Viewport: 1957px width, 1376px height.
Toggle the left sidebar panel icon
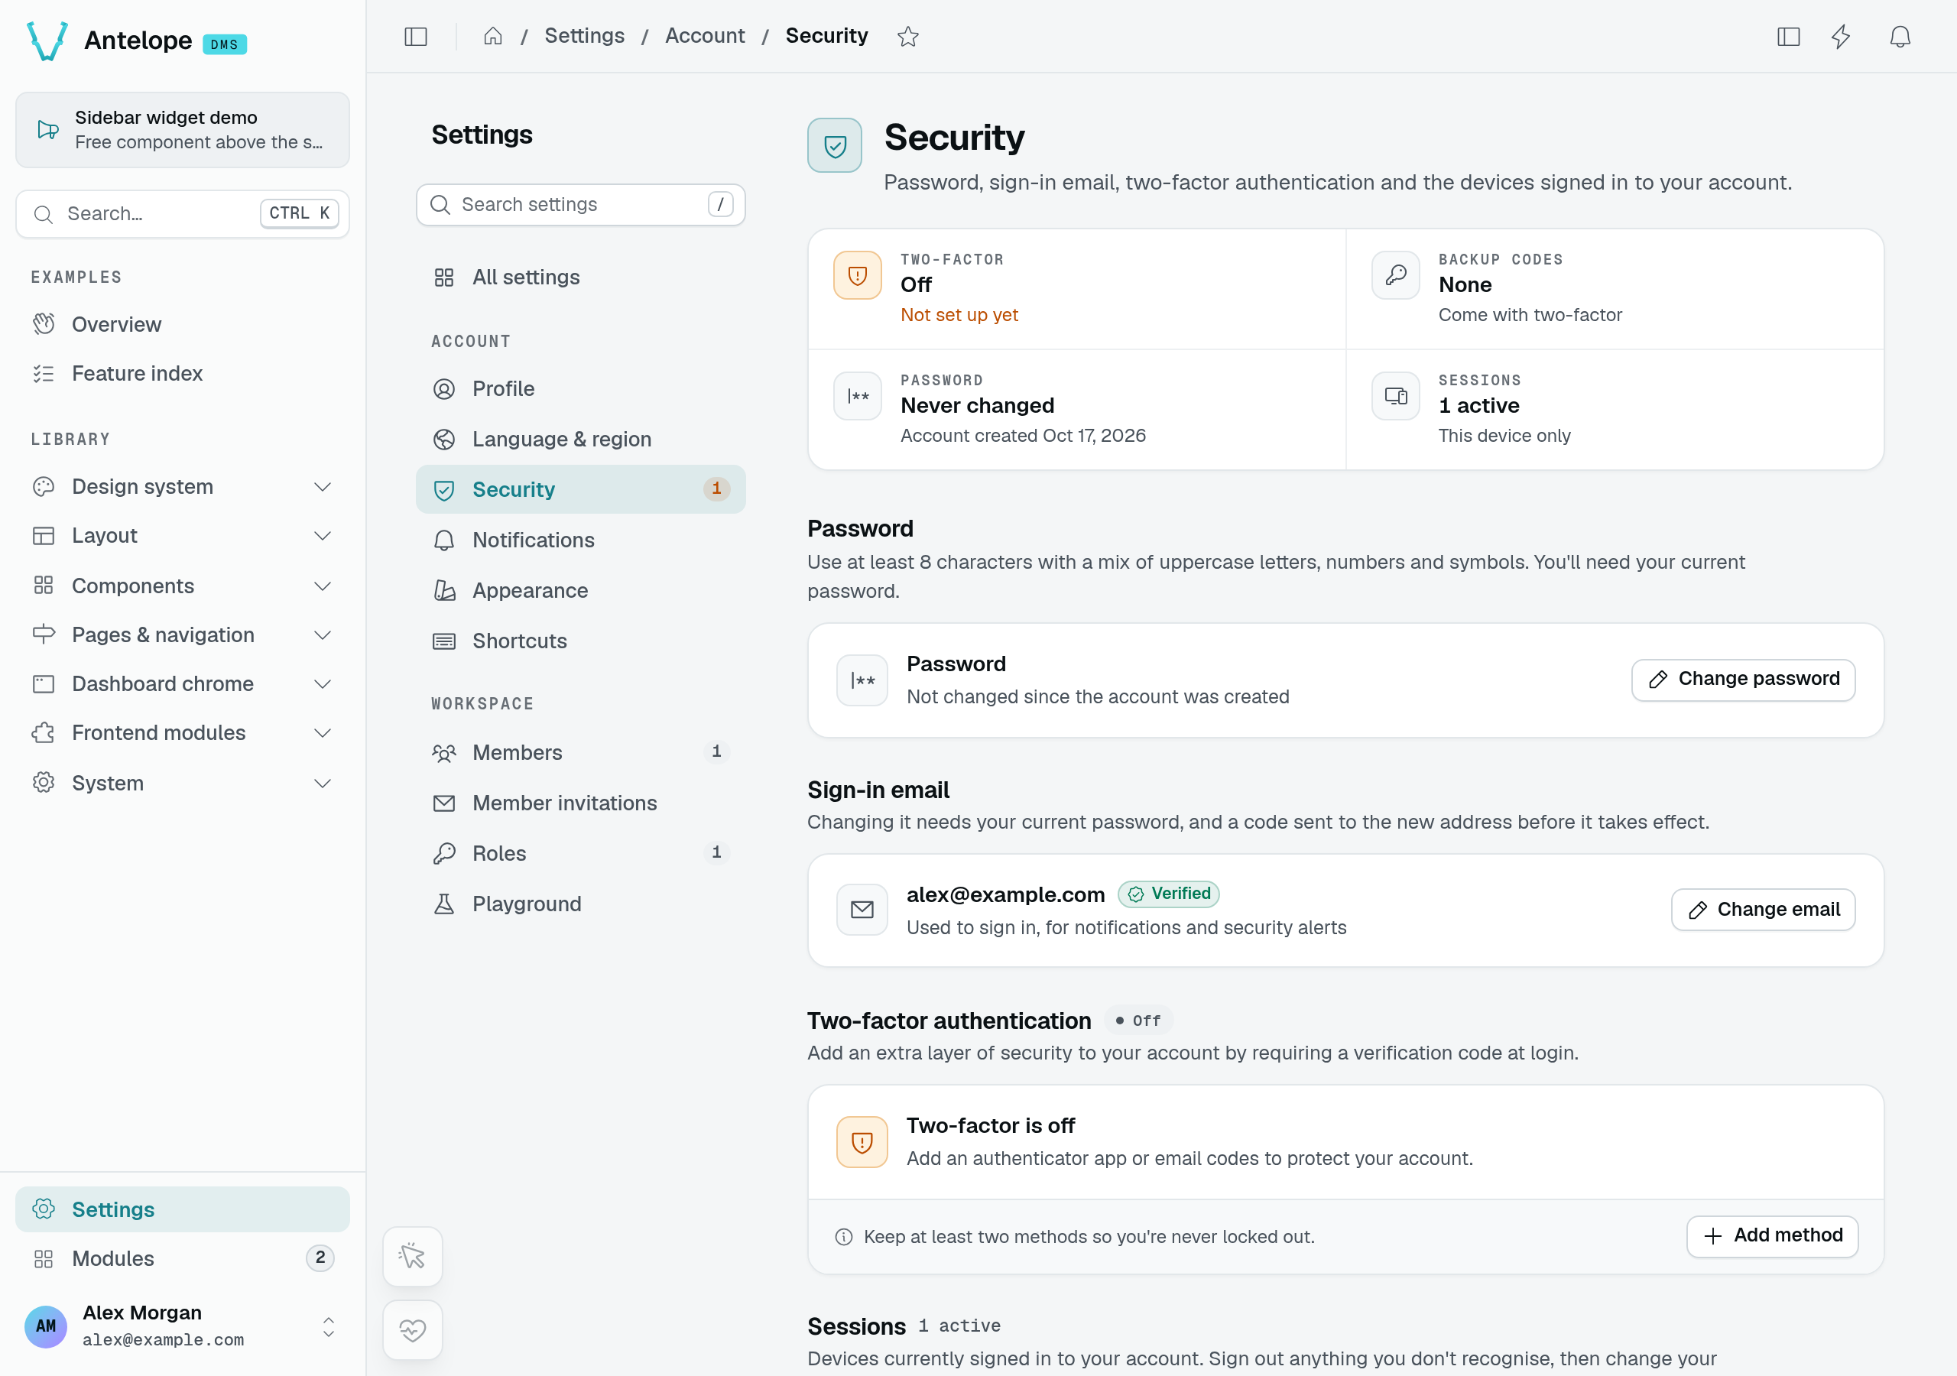tap(416, 37)
